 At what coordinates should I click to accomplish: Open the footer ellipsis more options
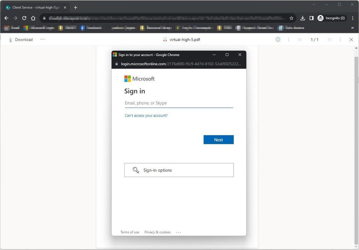178,232
